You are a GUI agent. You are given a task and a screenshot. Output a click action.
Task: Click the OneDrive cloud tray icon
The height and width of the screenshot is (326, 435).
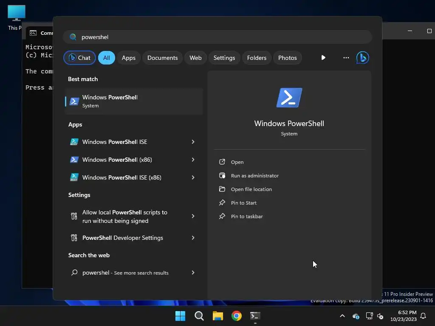click(x=356, y=316)
